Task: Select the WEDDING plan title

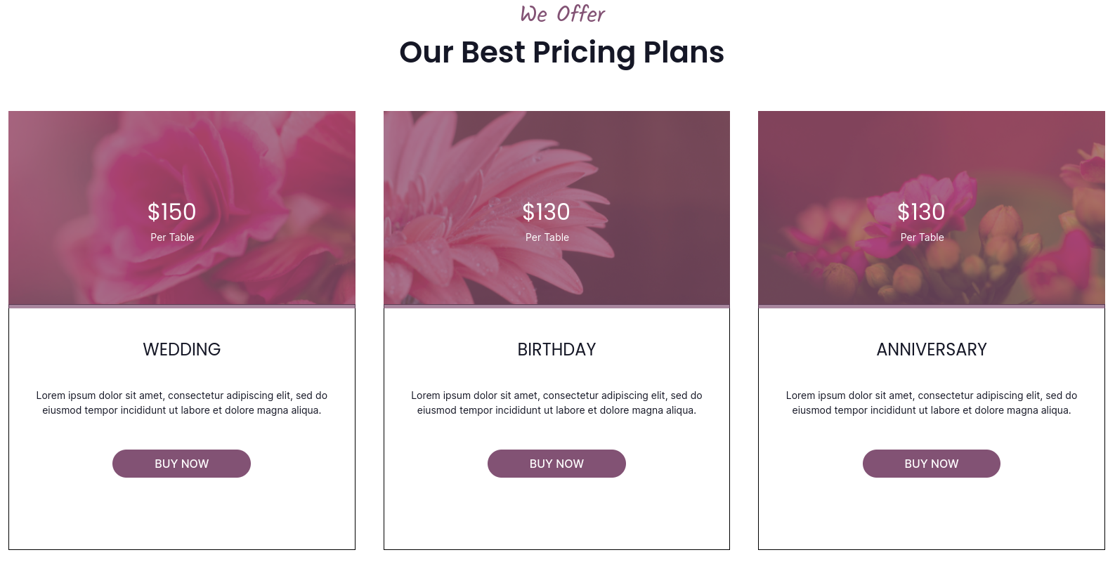Action: click(181, 349)
